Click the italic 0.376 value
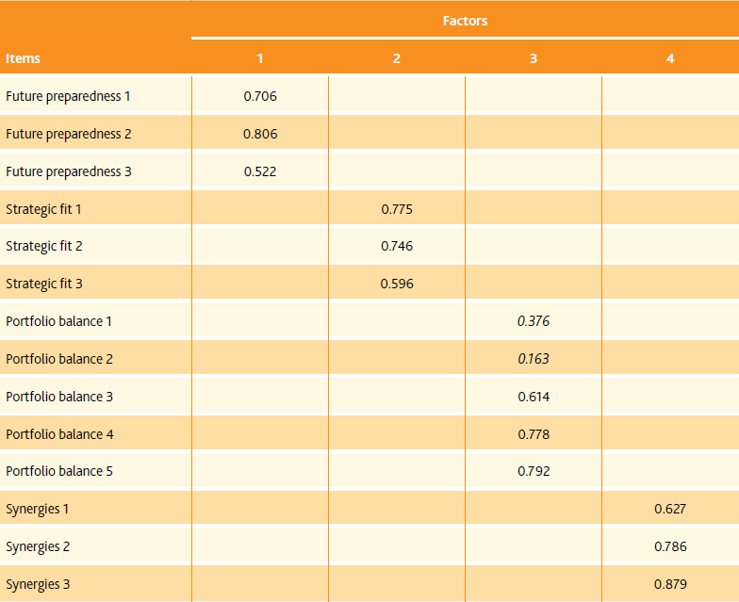This screenshot has width=739, height=602. coord(534,321)
